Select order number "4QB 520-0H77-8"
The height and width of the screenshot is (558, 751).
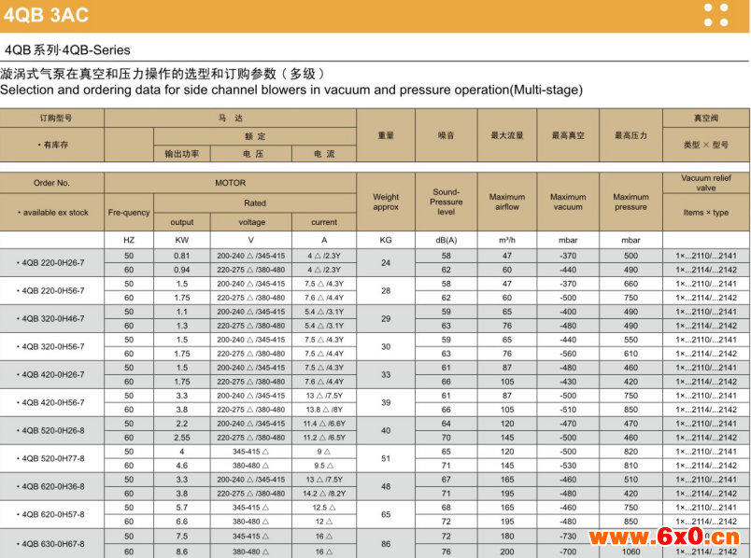52,458
